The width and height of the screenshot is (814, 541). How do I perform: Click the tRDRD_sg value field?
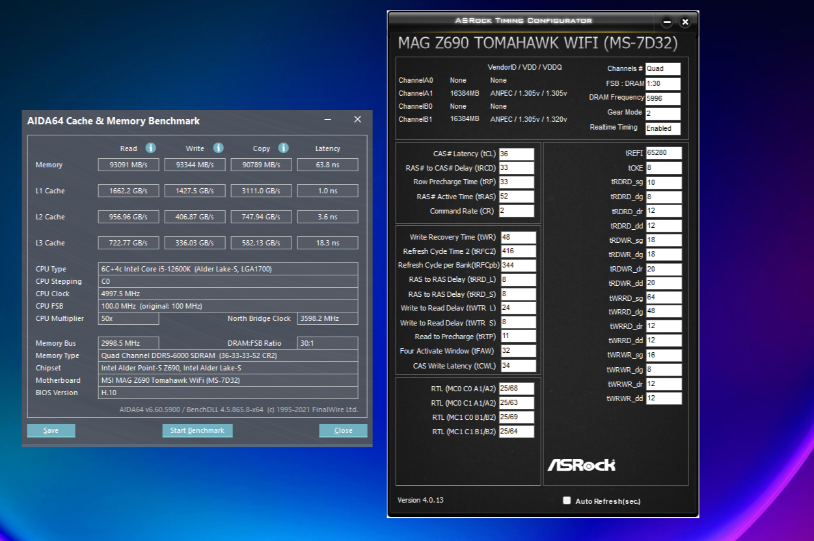point(664,182)
